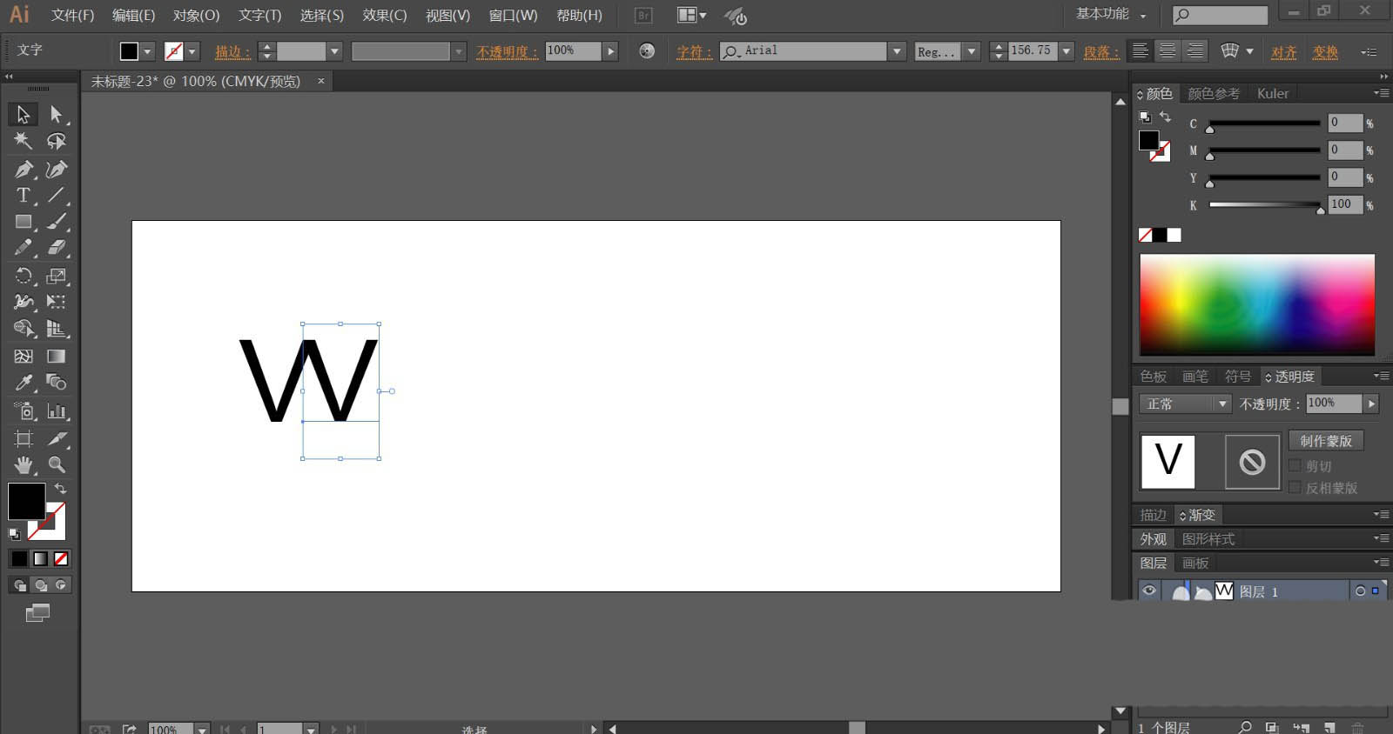Align paragraph text to center
Screen dimensions: 1393x734
point(1168,50)
